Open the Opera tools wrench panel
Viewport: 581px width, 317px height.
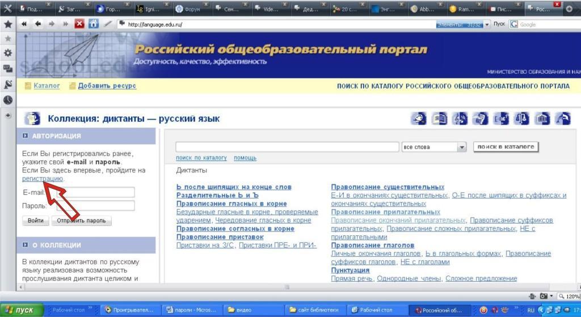8,8
